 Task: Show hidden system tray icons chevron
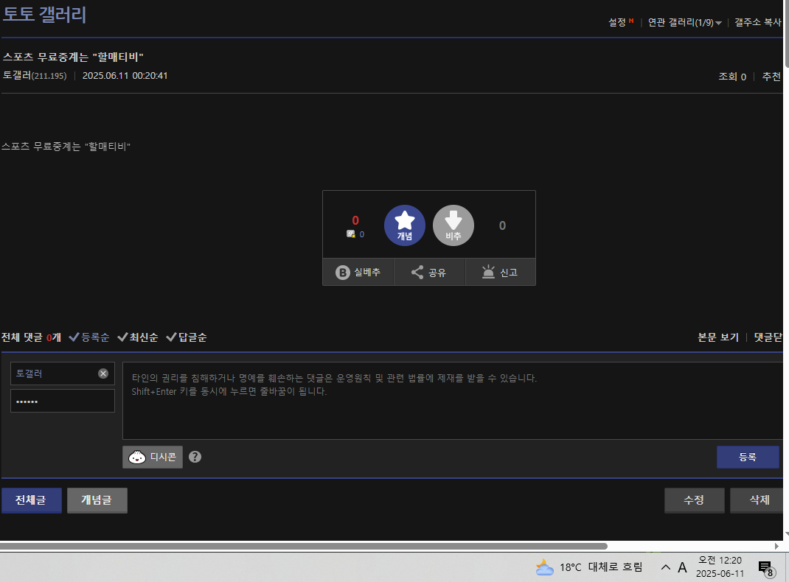(665, 567)
